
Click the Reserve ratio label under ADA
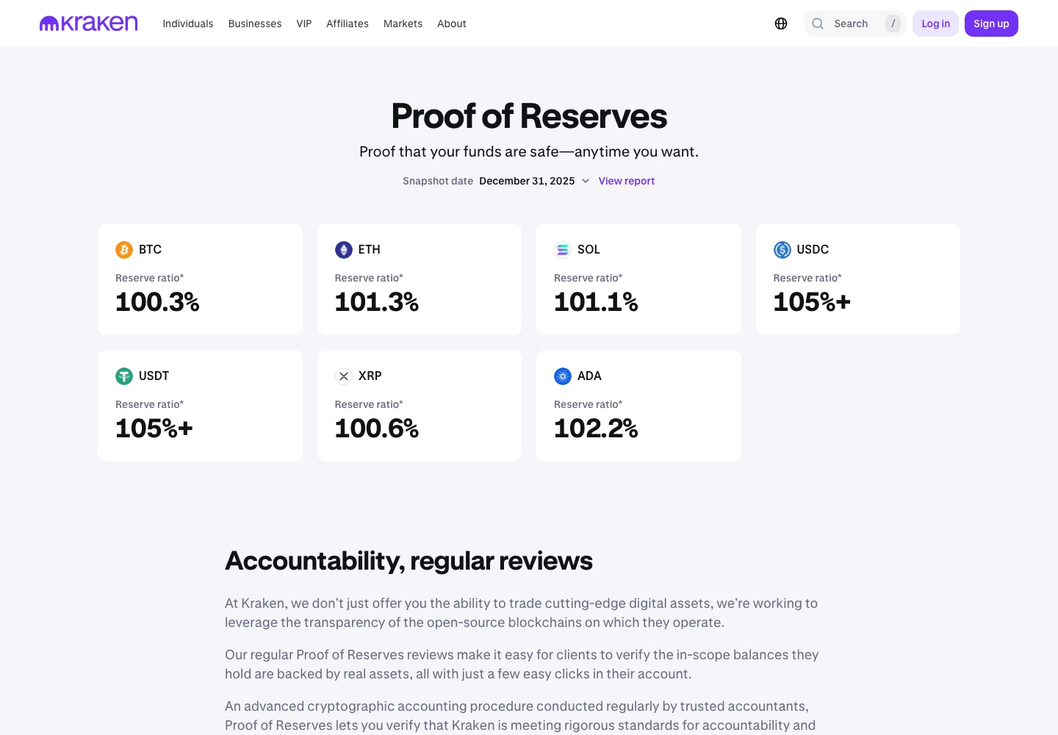588,404
